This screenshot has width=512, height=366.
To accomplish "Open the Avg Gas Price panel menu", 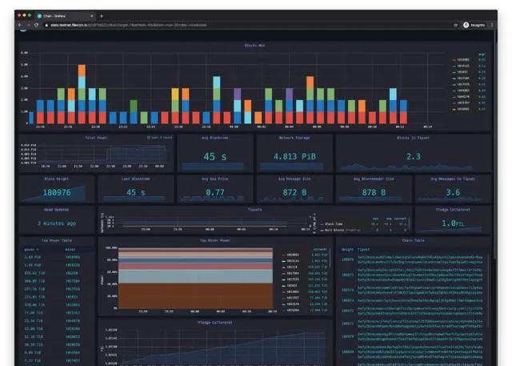I will tap(215, 179).
